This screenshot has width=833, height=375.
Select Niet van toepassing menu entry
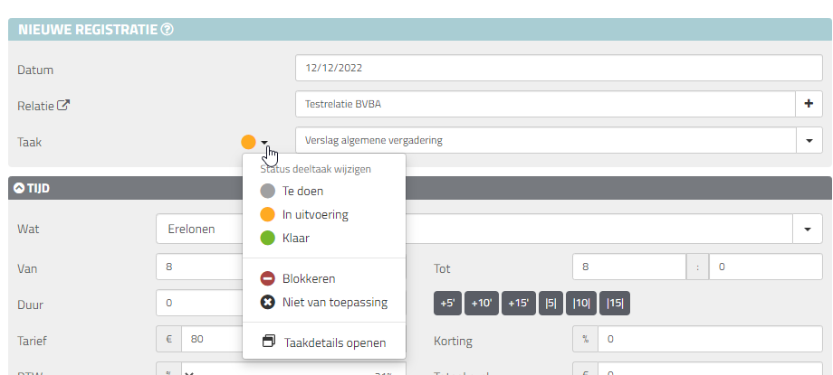coord(334,302)
